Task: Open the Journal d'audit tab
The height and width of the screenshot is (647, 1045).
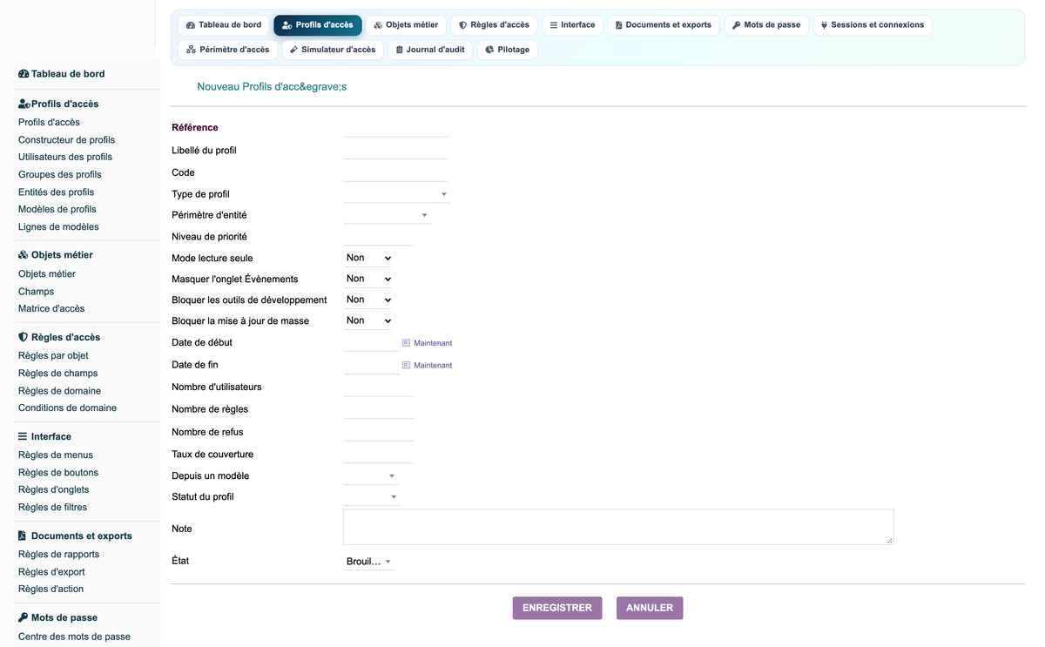Action: tap(429, 50)
